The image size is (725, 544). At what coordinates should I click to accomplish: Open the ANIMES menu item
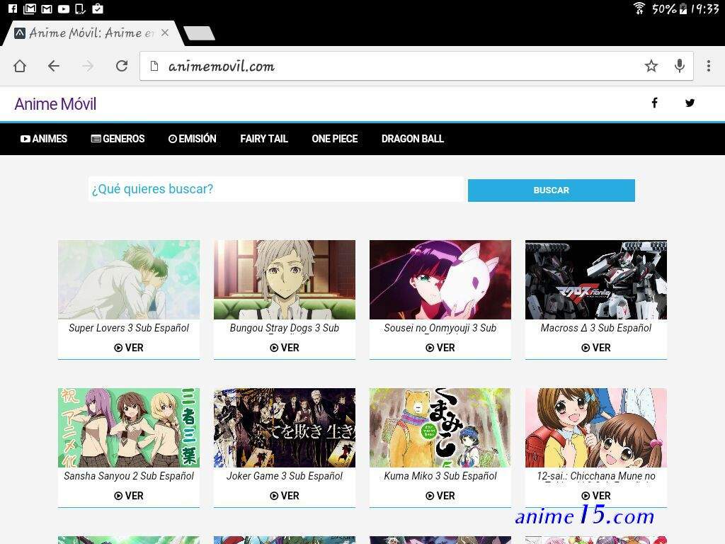pos(44,139)
